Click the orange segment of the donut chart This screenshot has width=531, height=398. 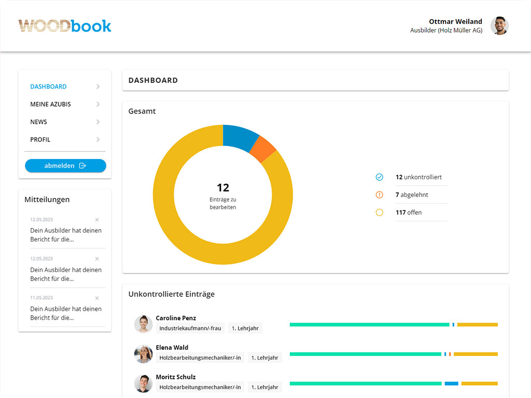coord(264,150)
